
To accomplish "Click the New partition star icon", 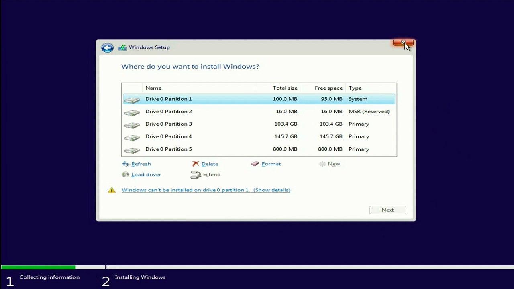I will coord(322,164).
